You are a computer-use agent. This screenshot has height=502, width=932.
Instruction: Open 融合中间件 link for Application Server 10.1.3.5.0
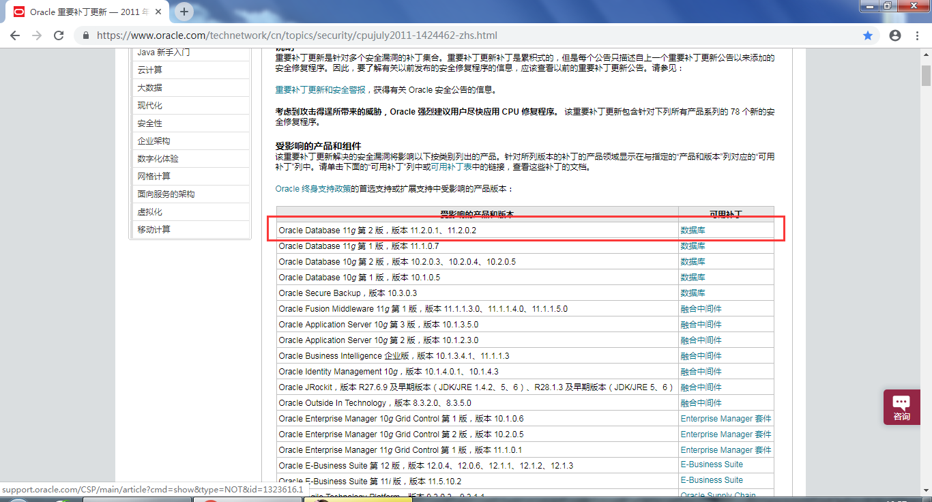click(x=701, y=325)
